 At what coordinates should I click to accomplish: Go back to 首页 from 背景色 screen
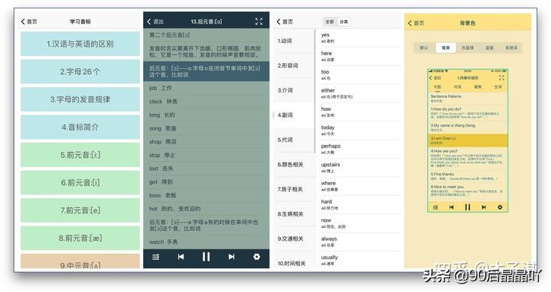coord(416,23)
